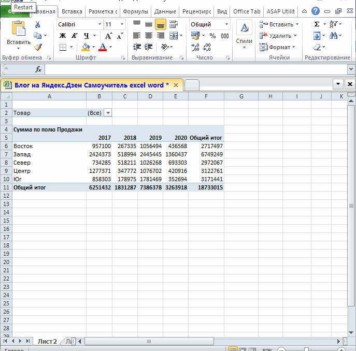Click the fx insert function button
356x351 pixels.
click(38, 69)
